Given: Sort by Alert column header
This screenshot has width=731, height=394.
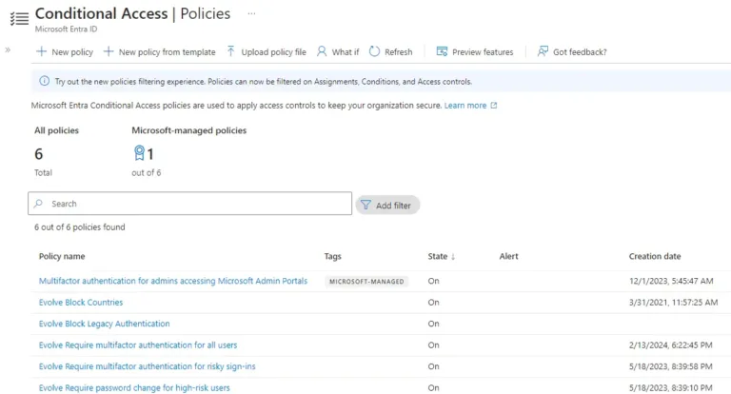Looking at the screenshot, I should coord(508,256).
